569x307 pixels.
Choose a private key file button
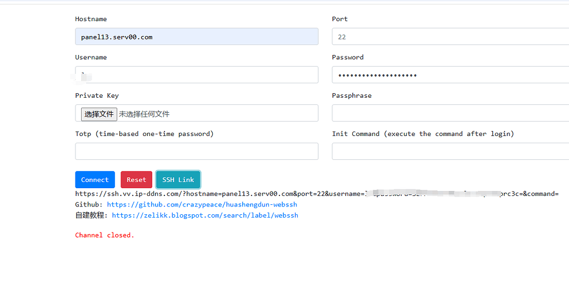coord(99,114)
